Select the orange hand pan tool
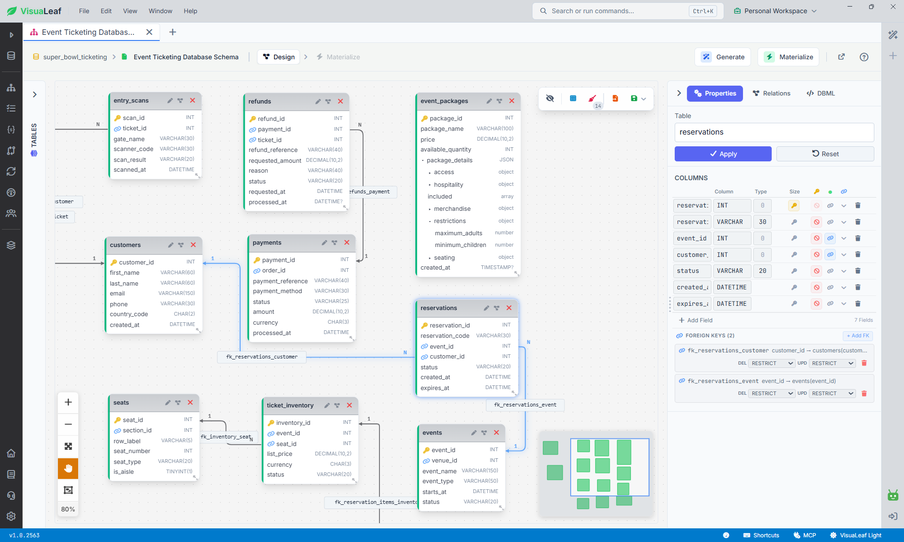The image size is (904, 542). pyautogui.click(x=68, y=468)
